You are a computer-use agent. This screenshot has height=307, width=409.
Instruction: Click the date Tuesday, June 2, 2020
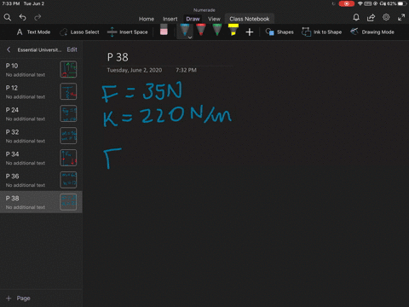[x=135, y=70]
